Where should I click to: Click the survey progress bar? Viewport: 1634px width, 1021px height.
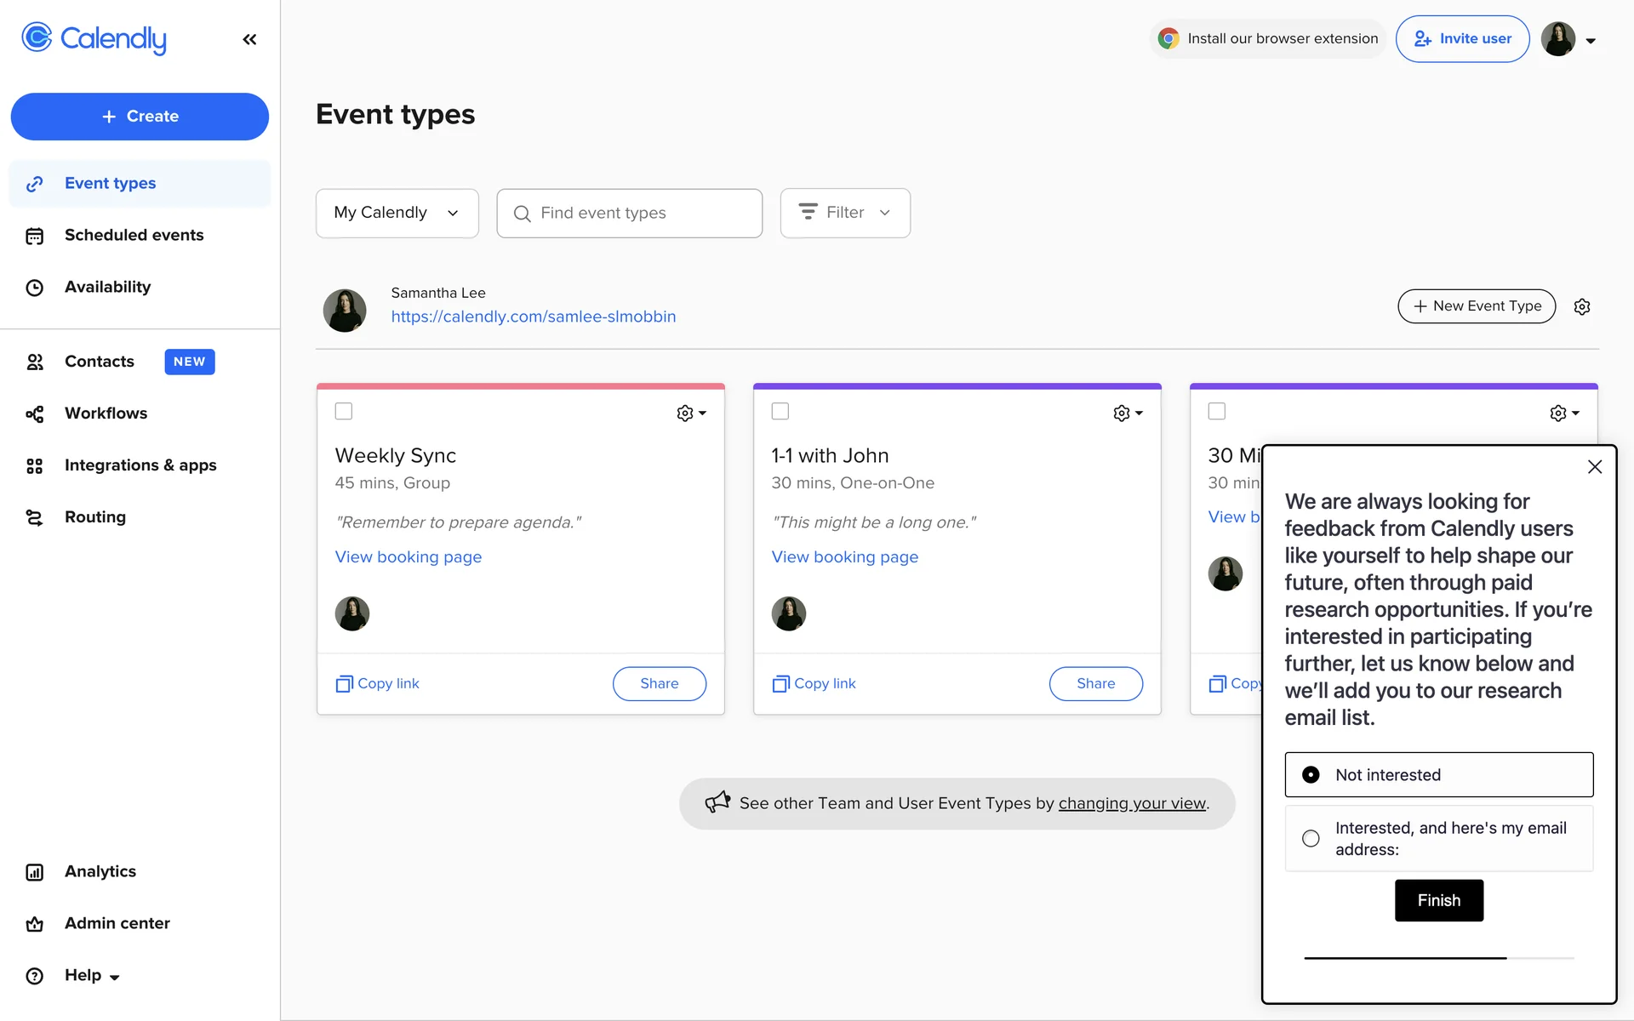1438,958
